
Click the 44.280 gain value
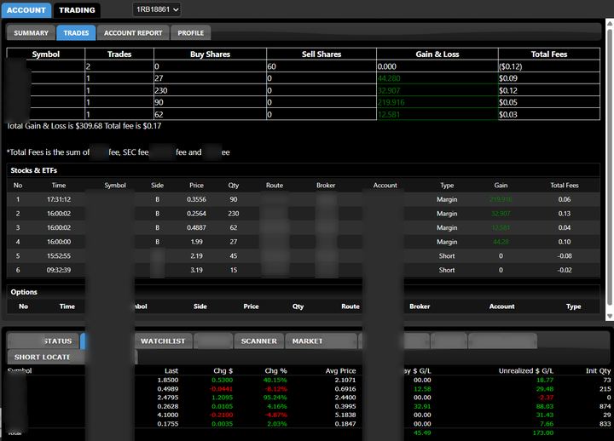tap(389, 78)
